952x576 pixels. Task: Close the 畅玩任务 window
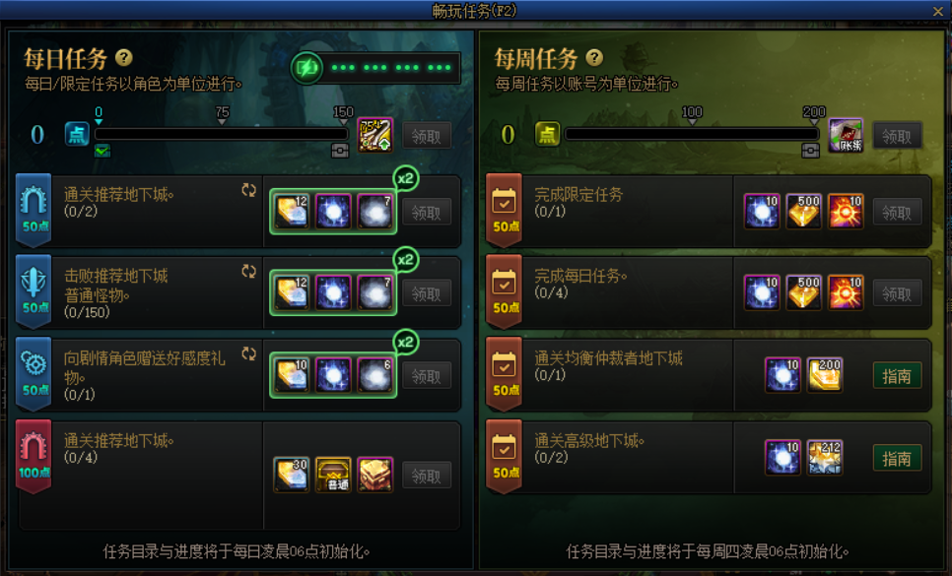tap(938, 11)
